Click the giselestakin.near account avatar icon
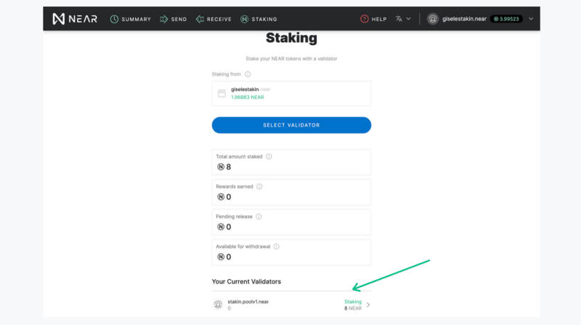The image size is (581, 325). coord(432,19)
